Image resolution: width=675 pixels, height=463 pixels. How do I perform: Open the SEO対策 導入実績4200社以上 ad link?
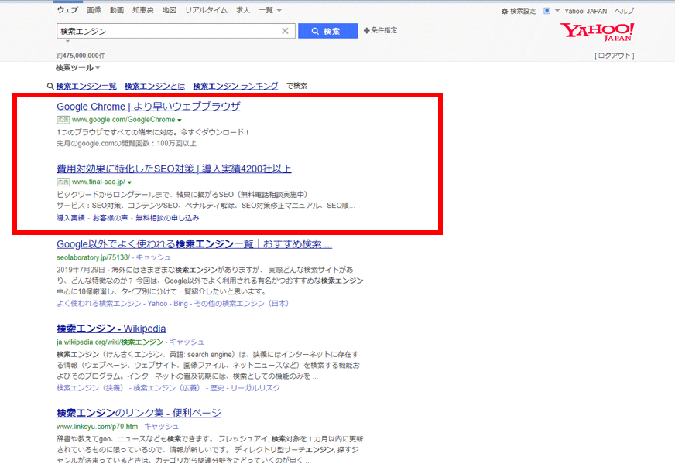(174, 169)
